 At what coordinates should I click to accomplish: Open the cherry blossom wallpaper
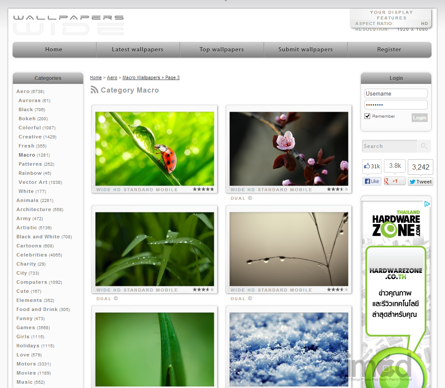(289, 149)
